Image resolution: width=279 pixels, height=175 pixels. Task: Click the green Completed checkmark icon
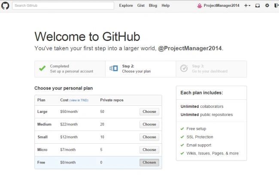point(42,68)
